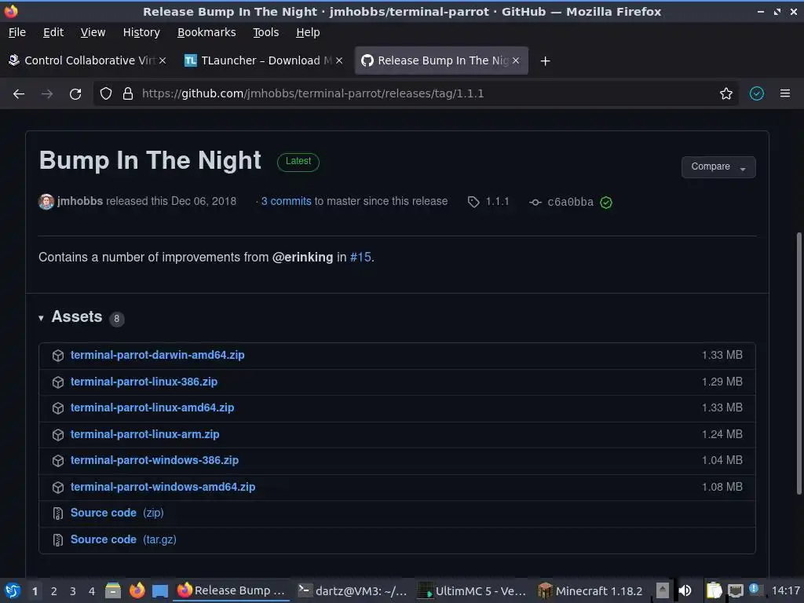The image size is (804, 603).
Task: Click the Latest release badge
Action: [298, 162]
